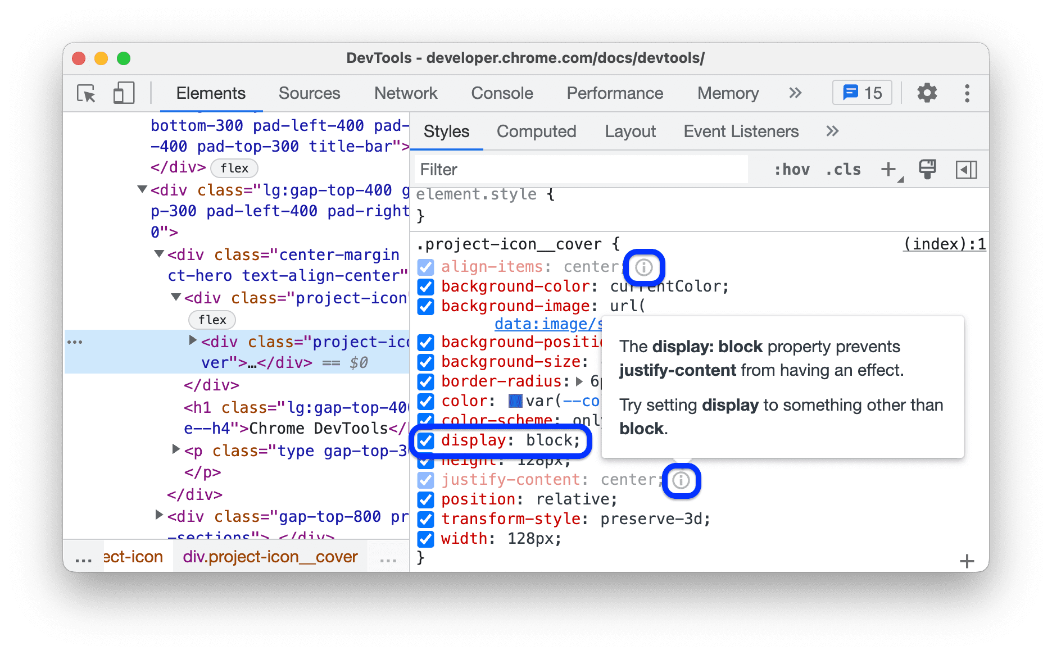Toggle the device toolbar
Screen dimensions: 1052x655
(123, 93)
